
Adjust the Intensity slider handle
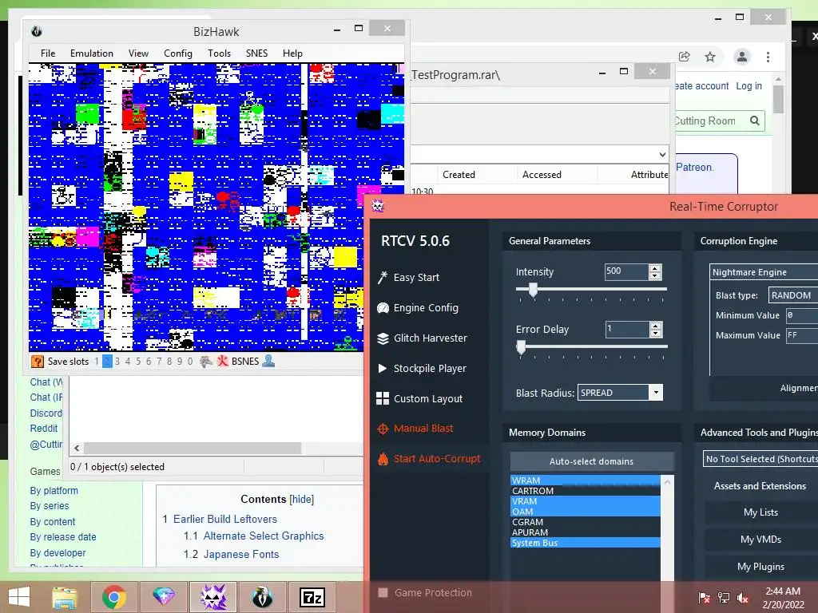point(533,289)
